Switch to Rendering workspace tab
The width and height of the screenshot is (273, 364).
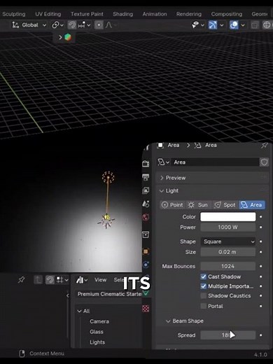click(x=189, y=14)
